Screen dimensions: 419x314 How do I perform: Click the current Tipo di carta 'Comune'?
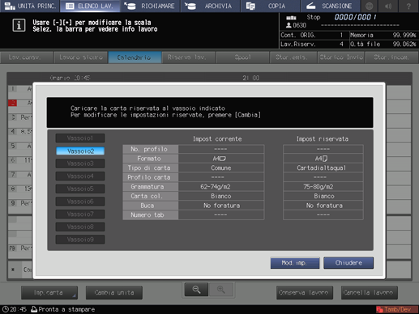[221, 168]
